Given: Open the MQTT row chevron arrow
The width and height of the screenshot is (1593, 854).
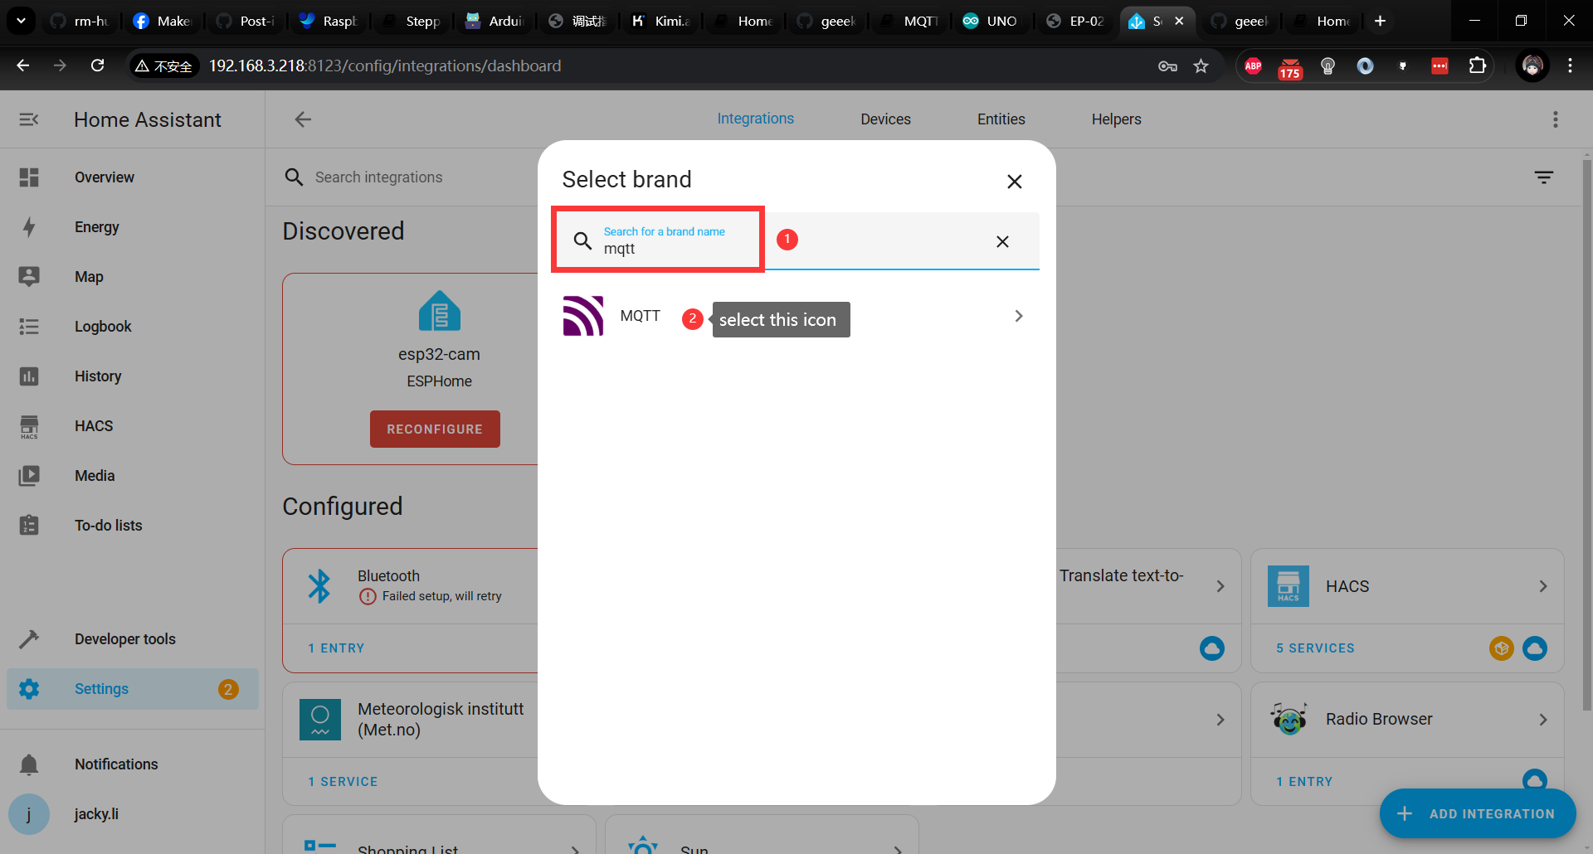Looking at the screenshot, I should click(x=1019, y=316).
